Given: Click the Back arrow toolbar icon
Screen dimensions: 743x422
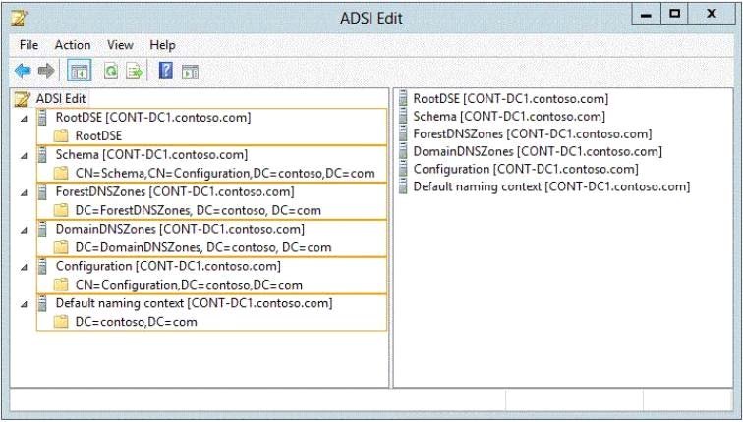Looking at the screenshot, I should point(23,71).
